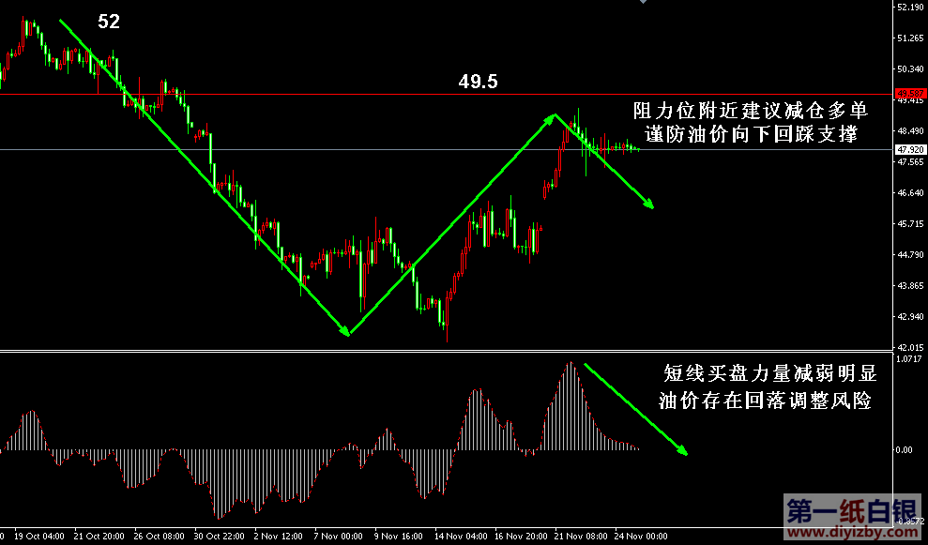Click the 阻力位附近建议减仓多单 annotation text
Viewport: 928px width, 545px height.
coord(746,111)
